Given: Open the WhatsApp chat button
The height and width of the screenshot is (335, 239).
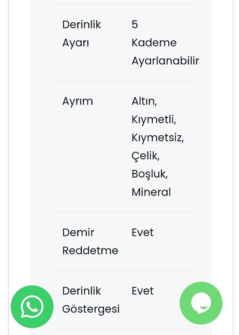Looking at the screenshot, I should pyautogui.click(x=32, y=307).
